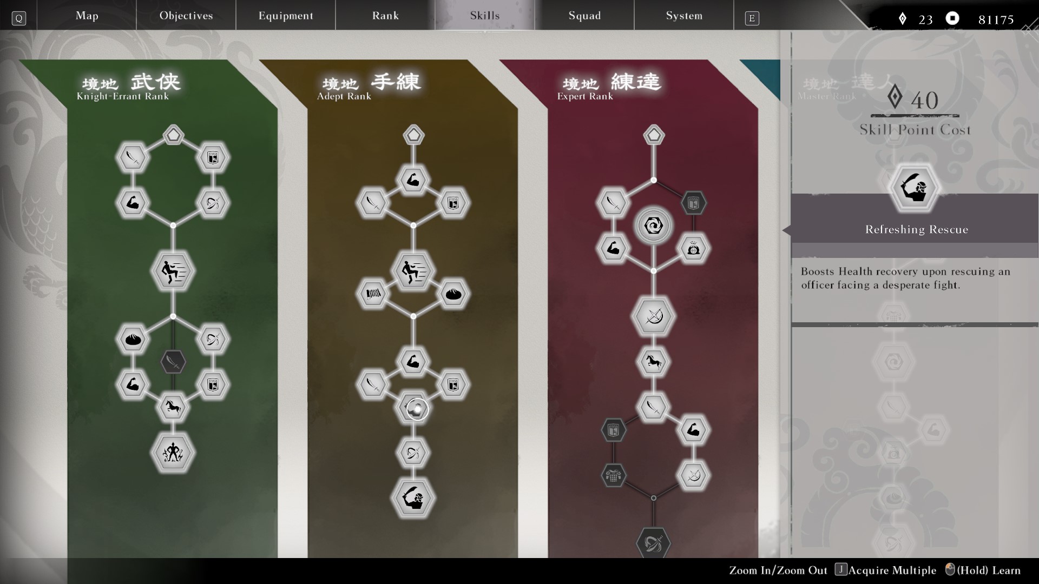Select the locked shield node beside Expert's swirl
1039x584 pixels.
coord(693,203)
